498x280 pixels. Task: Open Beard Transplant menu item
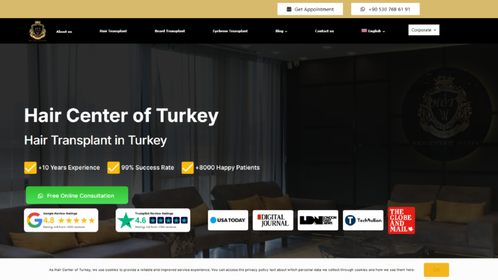(x=170, y=31)
